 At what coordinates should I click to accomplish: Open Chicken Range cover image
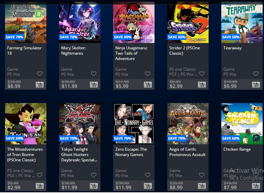pos(242,124)
